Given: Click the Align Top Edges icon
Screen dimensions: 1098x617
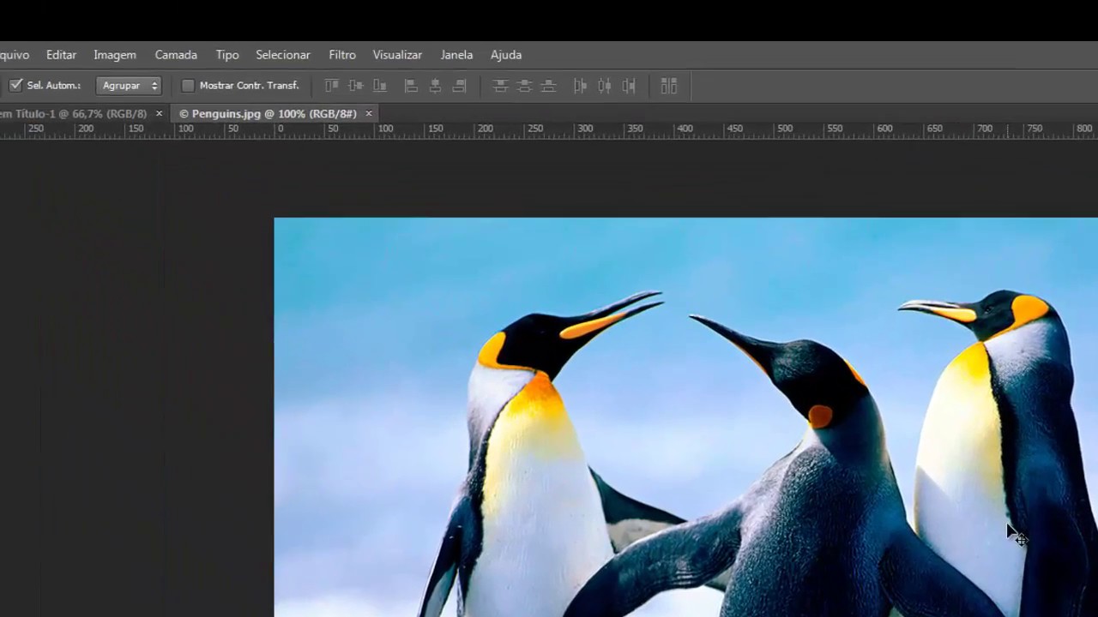Looking at the screenshot, I should point(332,86).
